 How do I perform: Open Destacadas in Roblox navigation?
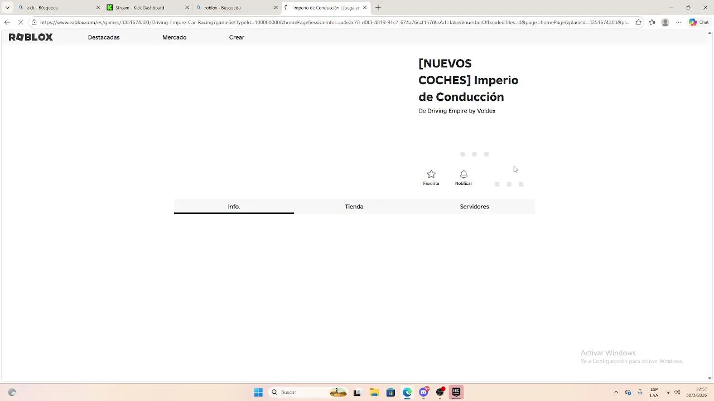click(104, 37)
